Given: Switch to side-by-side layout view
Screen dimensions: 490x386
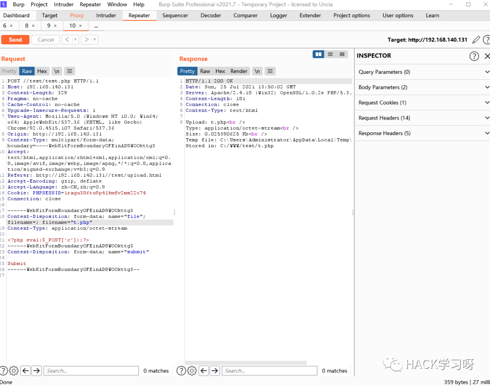Looking at the screenshot, I should (318, 54).
